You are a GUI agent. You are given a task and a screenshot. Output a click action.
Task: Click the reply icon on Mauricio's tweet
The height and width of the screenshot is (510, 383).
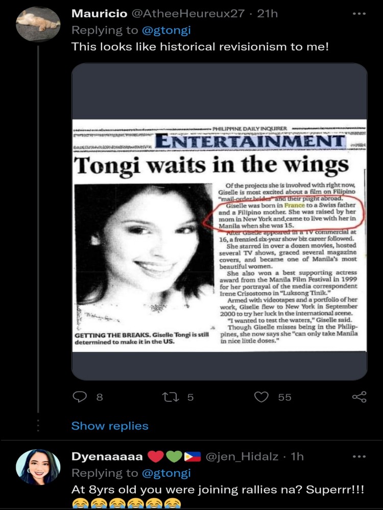tap(80, 397)
